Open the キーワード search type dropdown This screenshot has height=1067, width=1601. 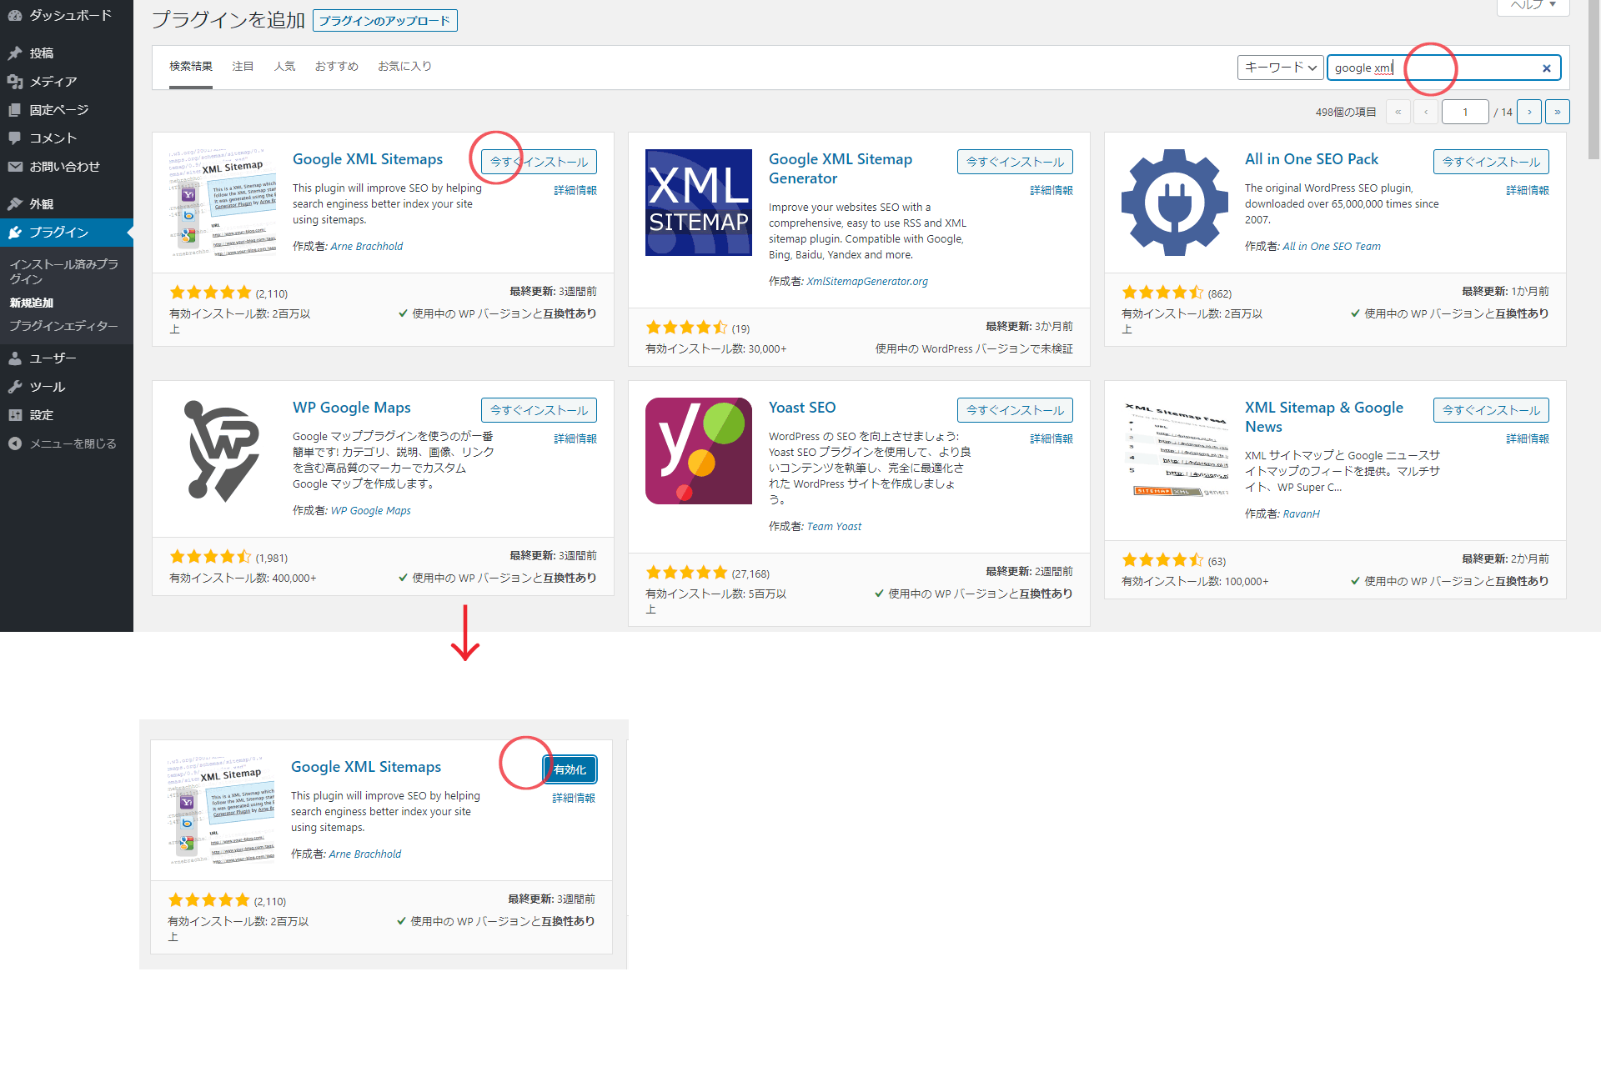pos(1280,68)
